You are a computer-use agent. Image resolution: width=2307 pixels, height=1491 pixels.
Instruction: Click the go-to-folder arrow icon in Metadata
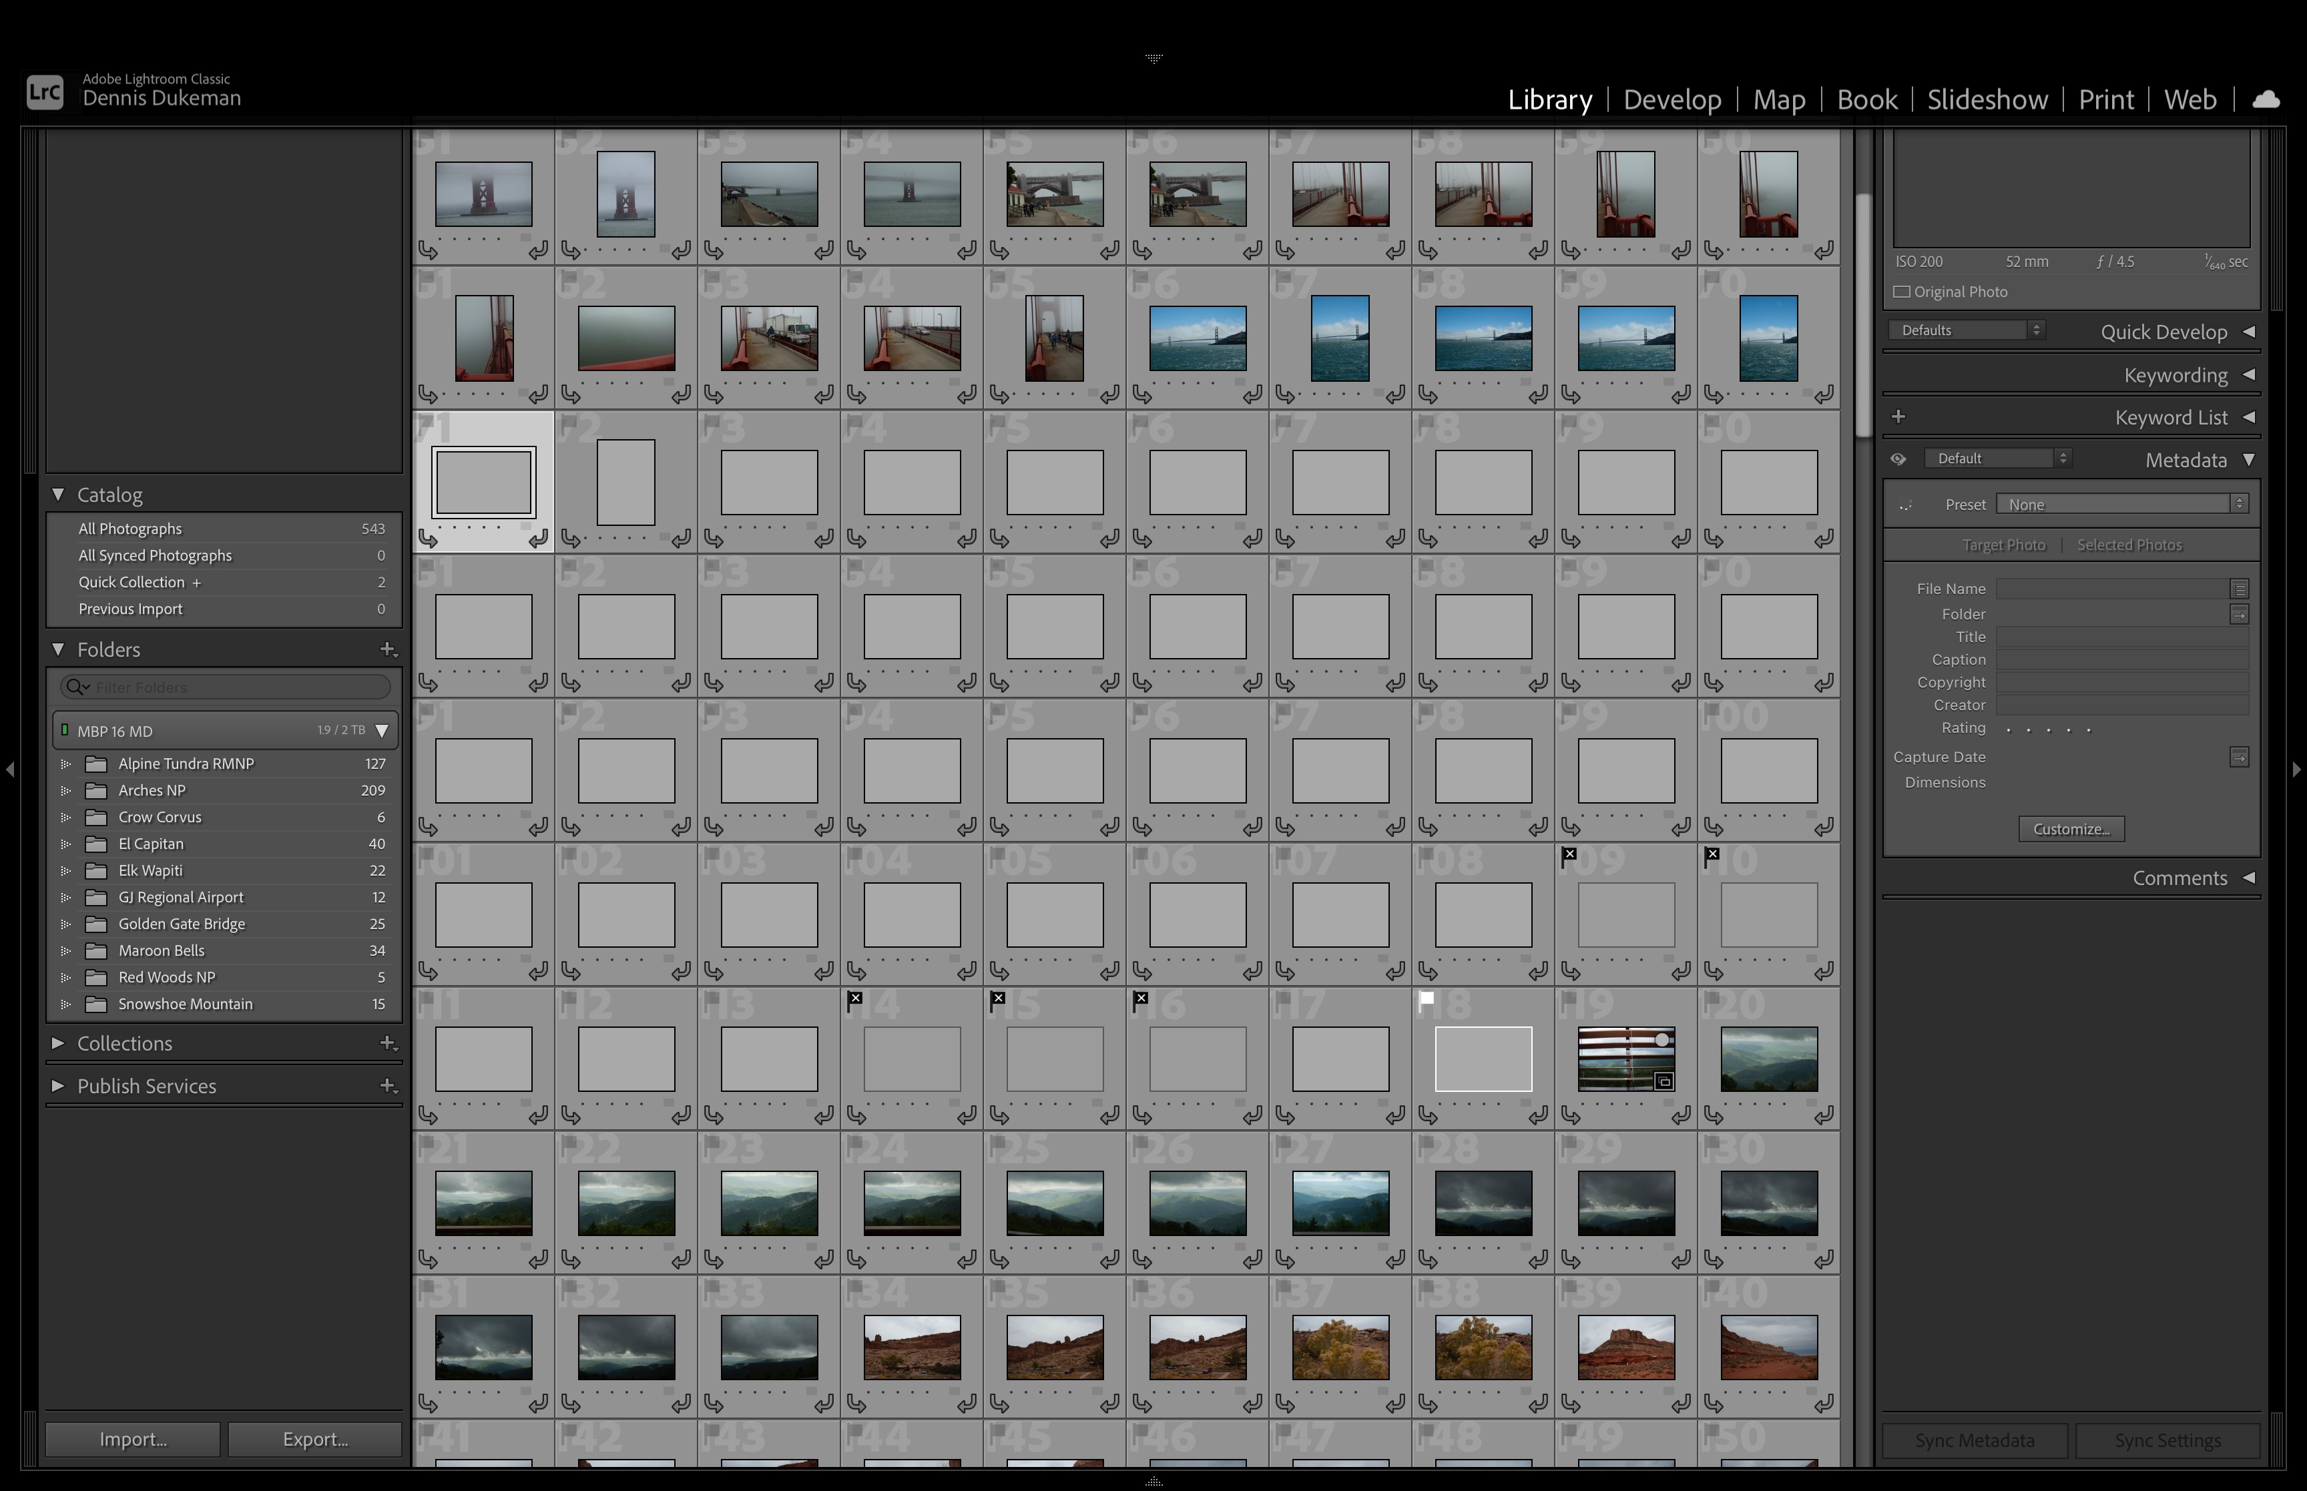(x=2239, y=614)
